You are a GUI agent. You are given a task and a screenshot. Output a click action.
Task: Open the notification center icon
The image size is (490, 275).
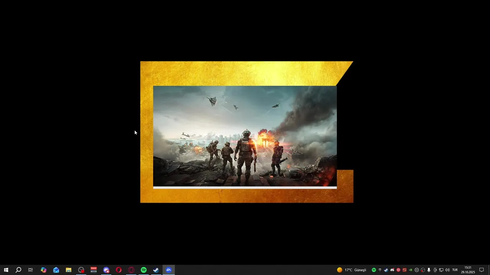[x=482, y=270]
